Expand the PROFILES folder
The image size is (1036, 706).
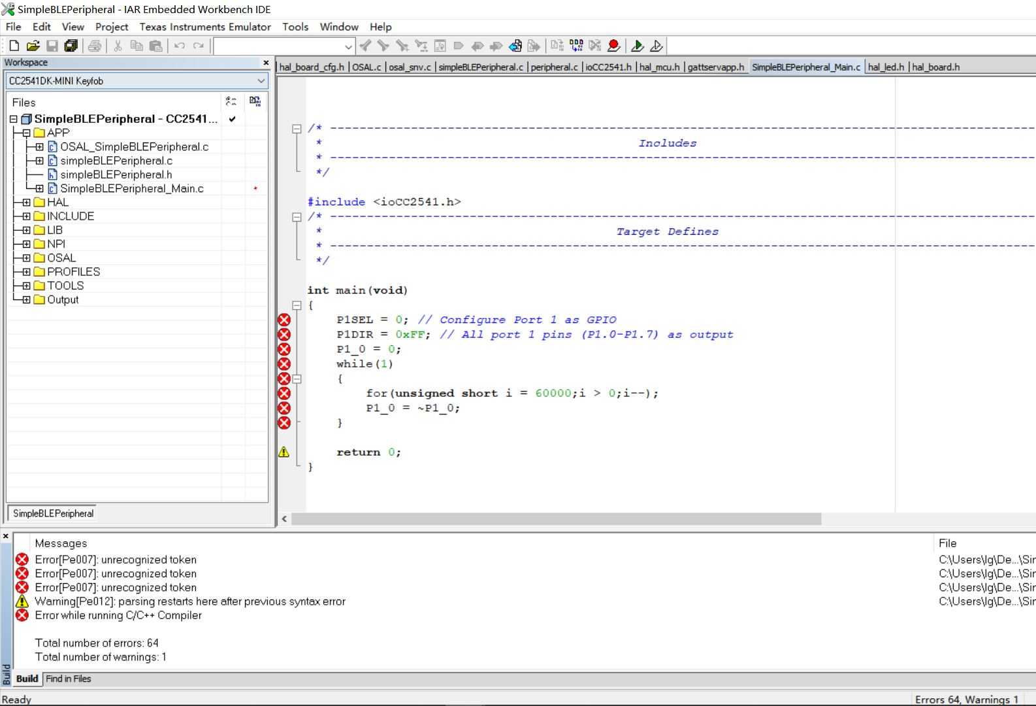click(x=26, y=272)
